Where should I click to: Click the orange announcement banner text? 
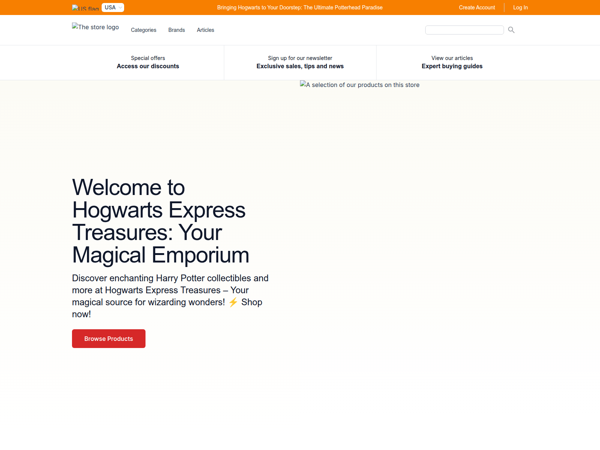[x=300, y=7]
